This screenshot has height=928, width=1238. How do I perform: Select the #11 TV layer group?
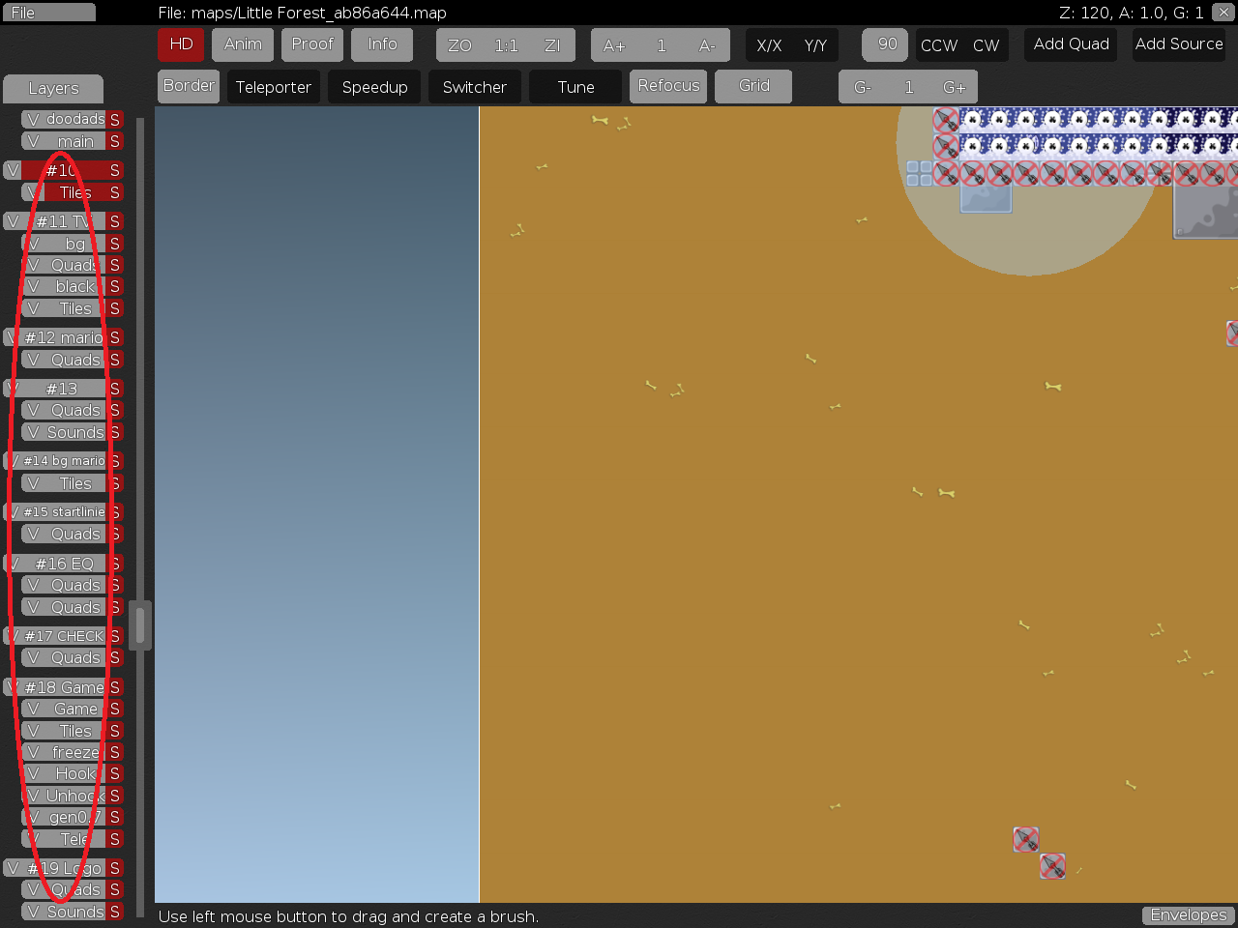(x=64, y=221)
